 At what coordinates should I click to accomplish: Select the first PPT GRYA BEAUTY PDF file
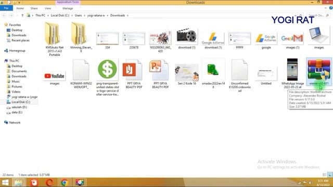pos(134,74)
